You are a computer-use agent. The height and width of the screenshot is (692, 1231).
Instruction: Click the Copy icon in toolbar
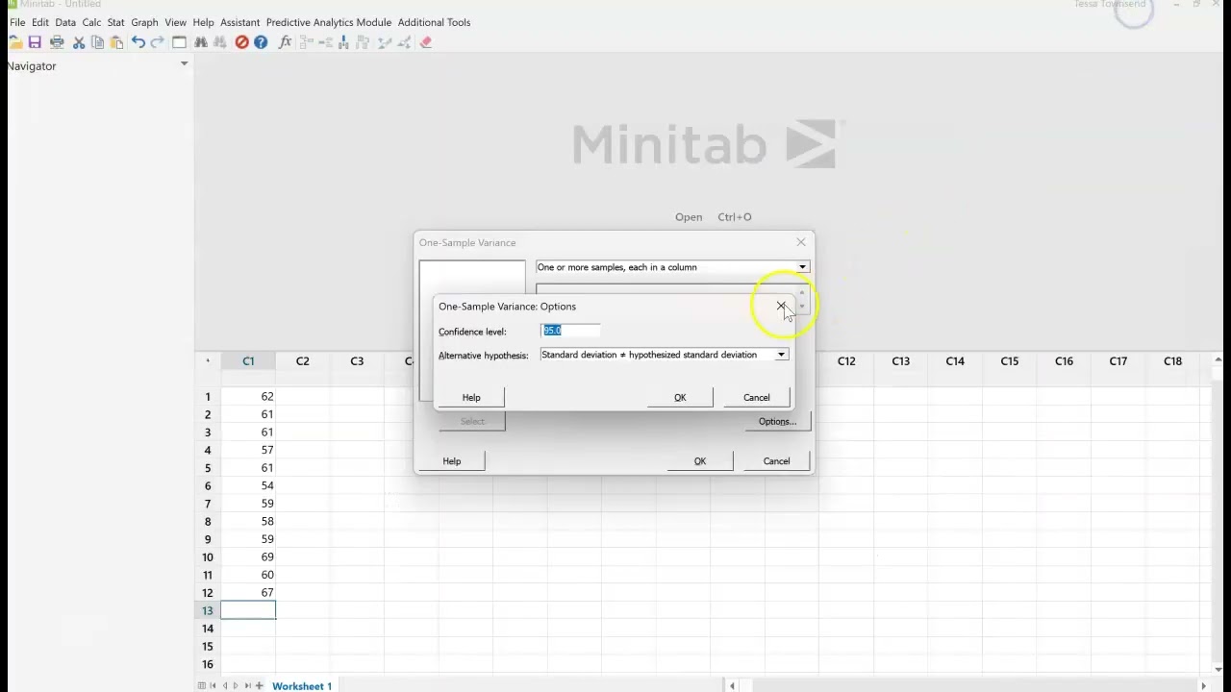coord(97,42)
